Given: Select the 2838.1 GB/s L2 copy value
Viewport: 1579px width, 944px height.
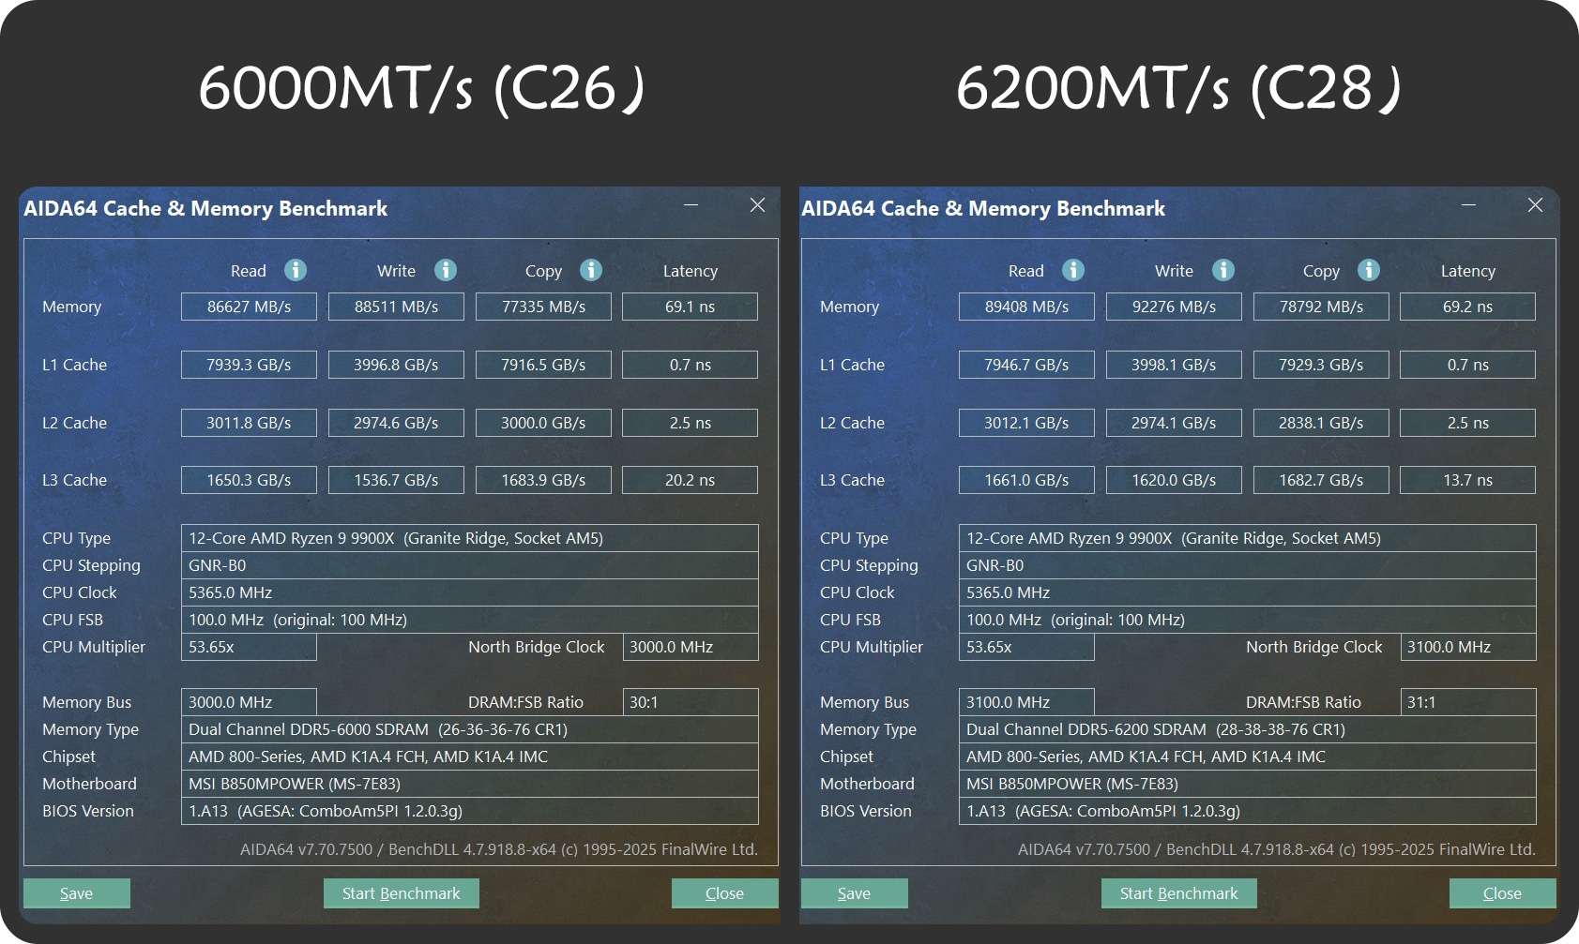Looking at the screenshot, I should (1321, 423).
